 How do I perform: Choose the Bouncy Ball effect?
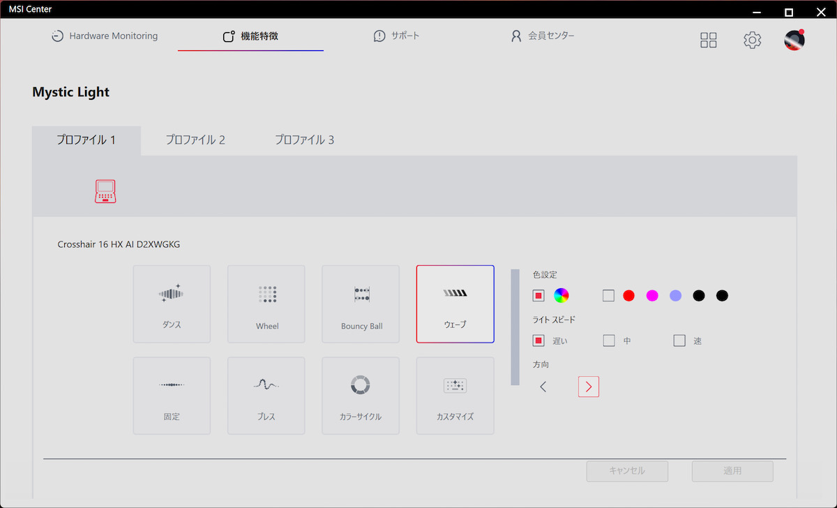pyautogui.click(x=361, y=304)
